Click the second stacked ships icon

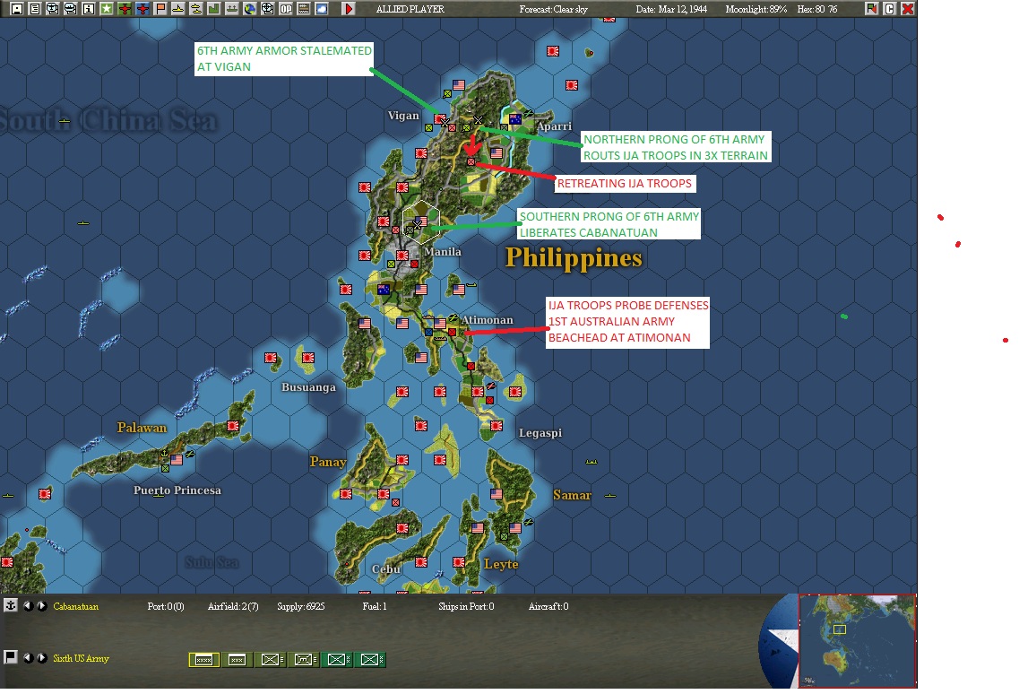point(71,9)
